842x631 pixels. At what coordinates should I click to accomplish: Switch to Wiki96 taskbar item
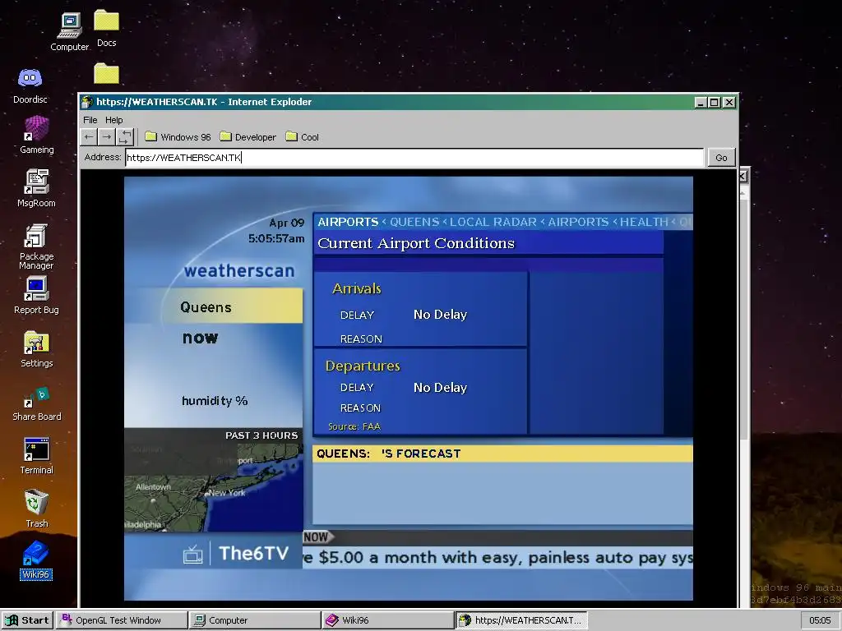[388, 620]
